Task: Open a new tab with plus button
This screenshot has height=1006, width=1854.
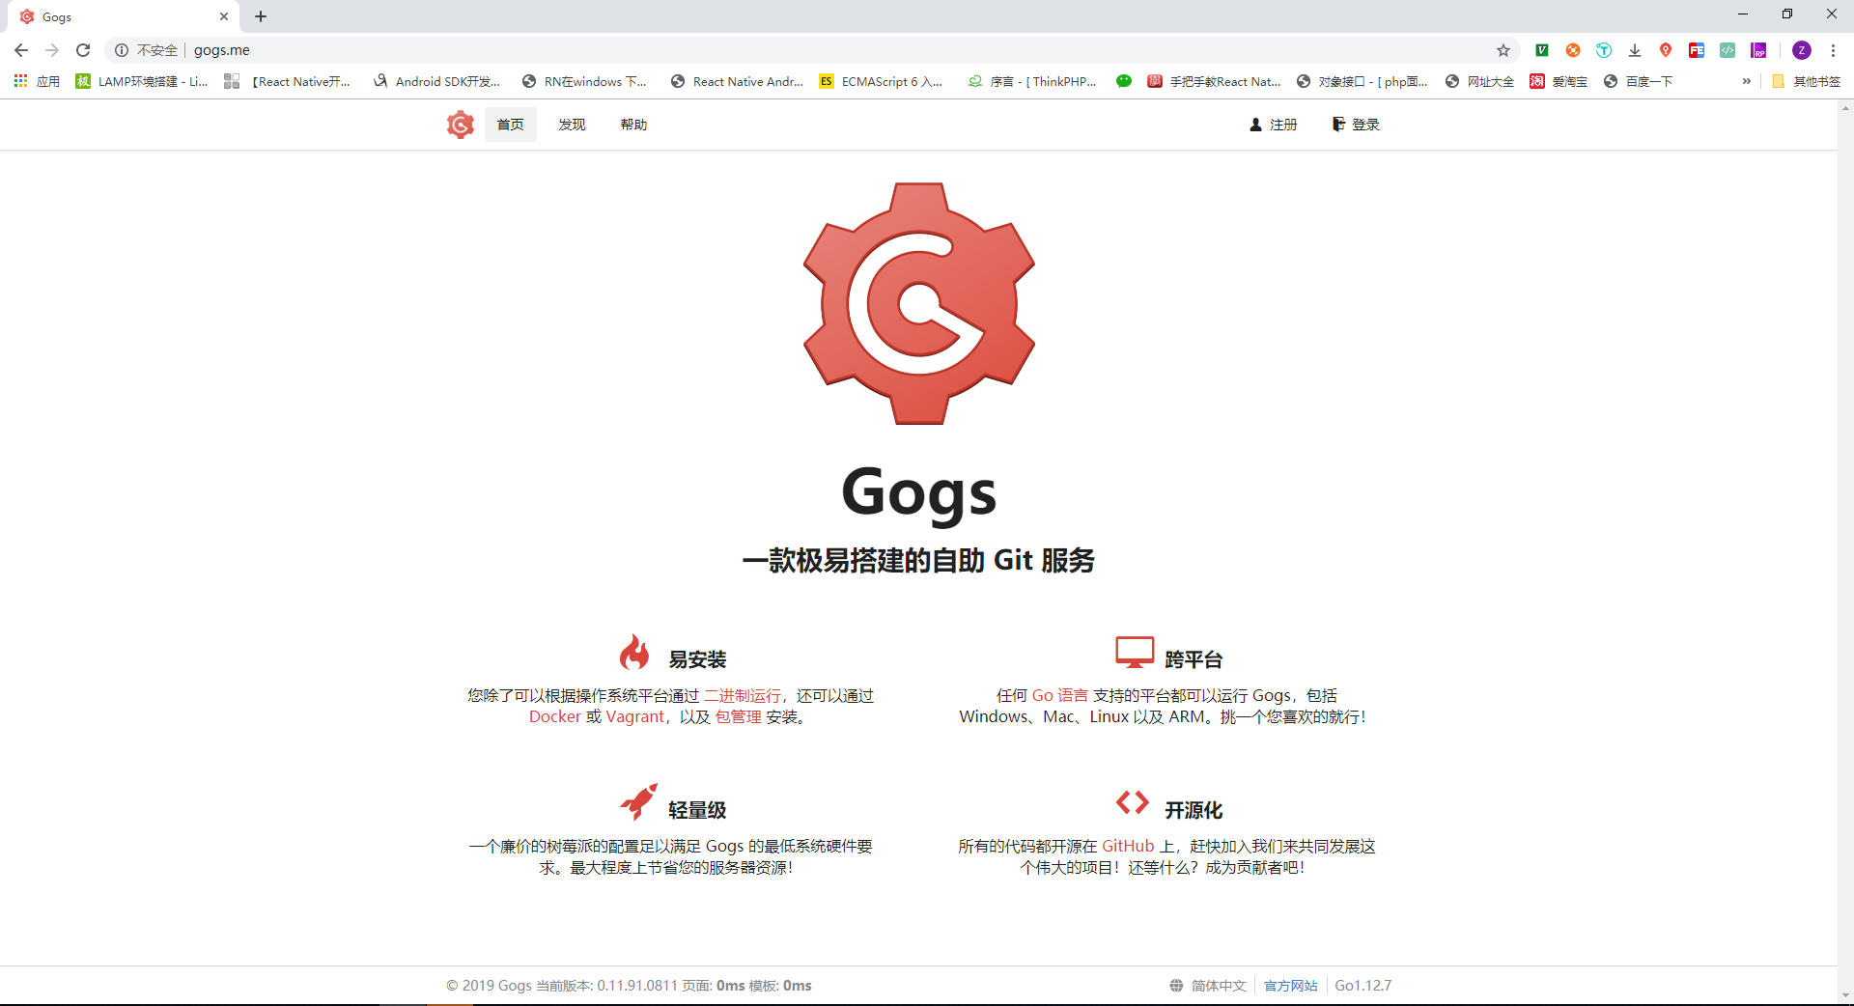Action: pyautogui.click(x=261, y=16)
